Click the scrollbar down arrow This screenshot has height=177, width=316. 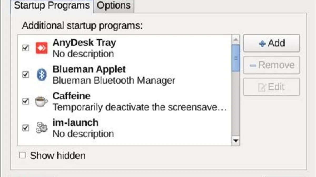[236, 141]
